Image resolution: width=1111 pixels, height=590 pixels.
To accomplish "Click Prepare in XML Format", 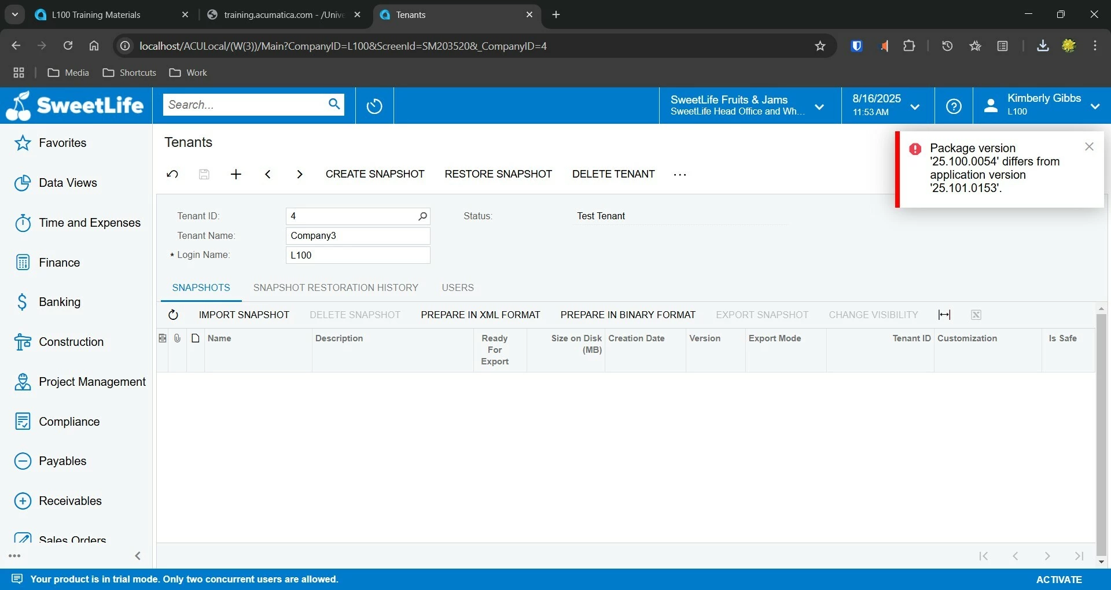I will (480, 315).
